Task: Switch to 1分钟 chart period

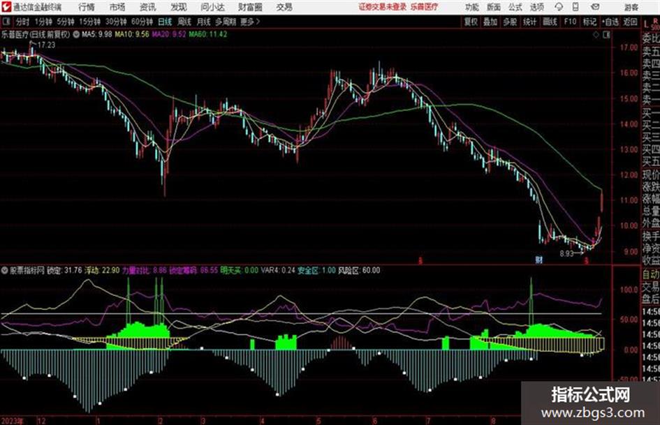Action: coord(43,22)
